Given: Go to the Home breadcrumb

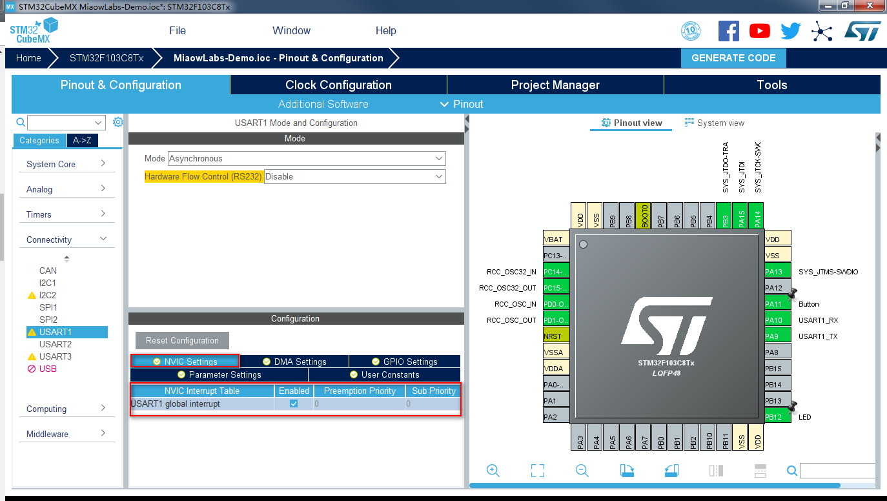Looking at the screenshot, I should [28, 57].
